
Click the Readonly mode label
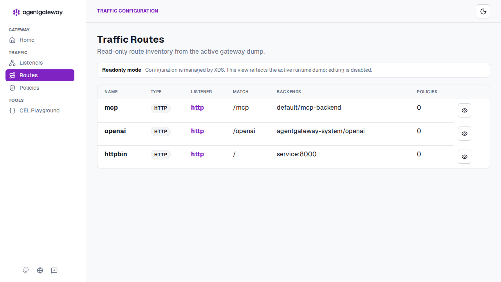pos(122,70)
